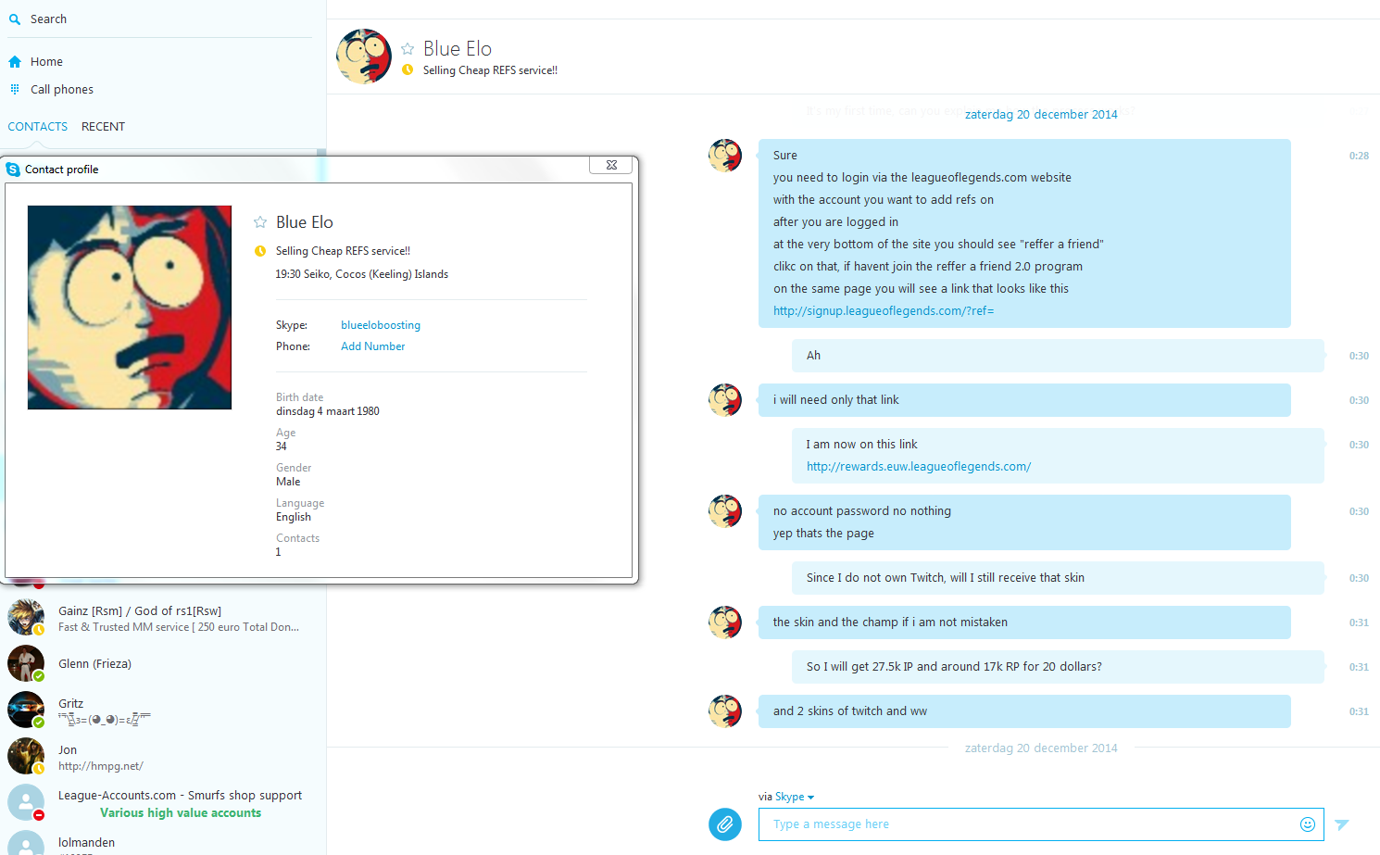The image size is (1380, 855).
Task: Click avatar beside 'and 2 skins of twitch'
Action: (x=725, y=711)
